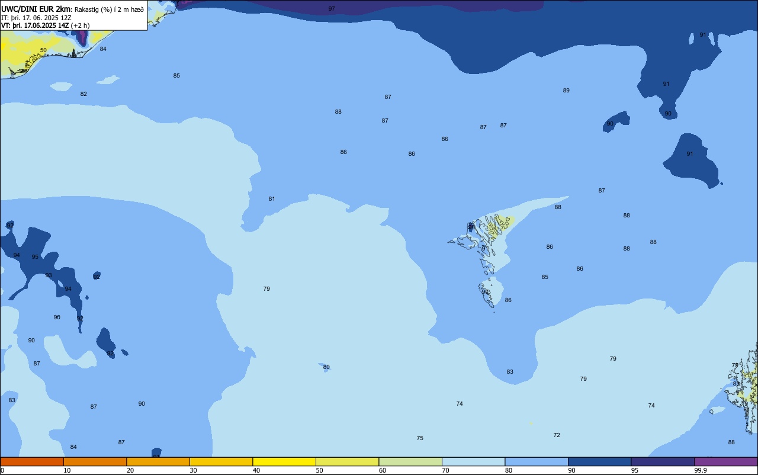Select the 20–30 amber legend swatch
758x475 pixels.
pos(158,461)
